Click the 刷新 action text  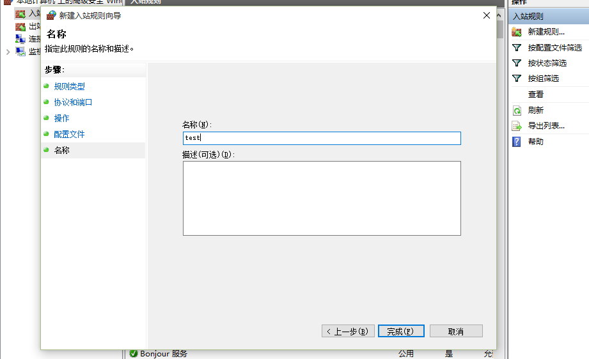click(x=536, y=111)
